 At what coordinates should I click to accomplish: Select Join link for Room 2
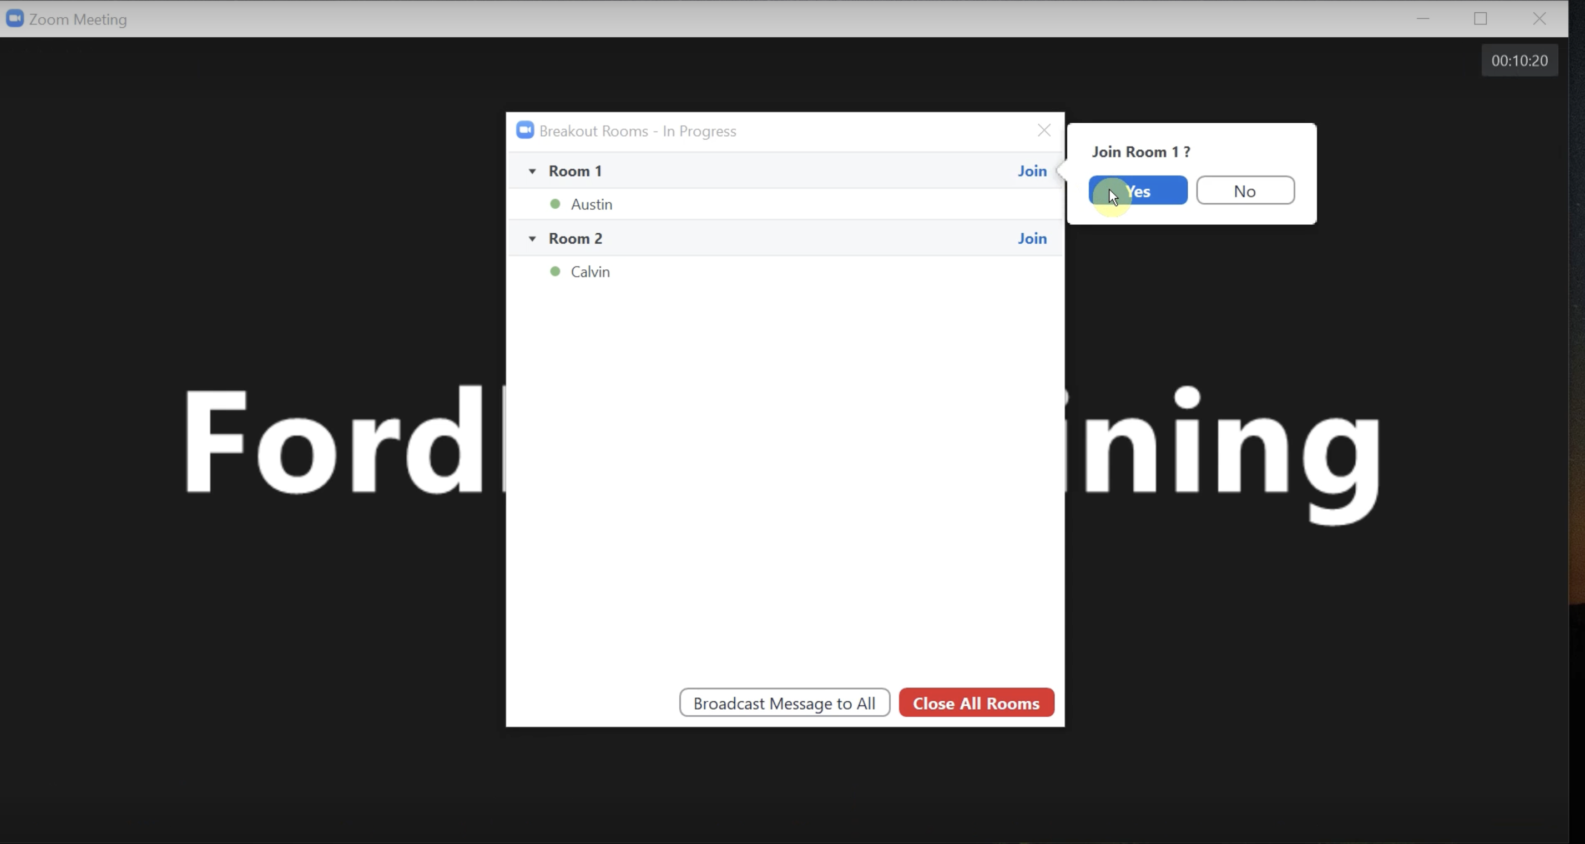(x=1032, y=239)
